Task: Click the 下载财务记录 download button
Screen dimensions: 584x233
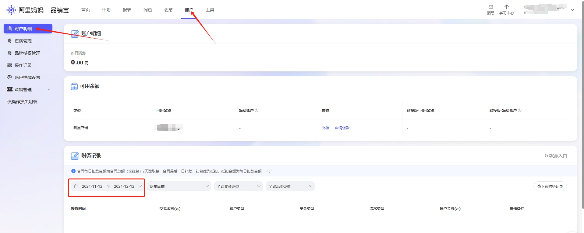Action: coord(550,186)
